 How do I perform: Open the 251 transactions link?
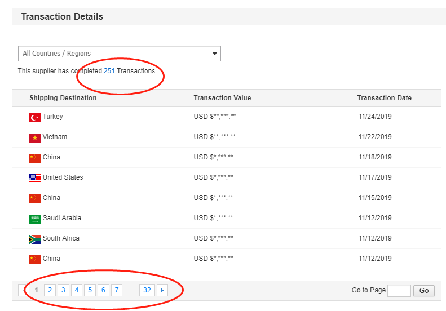click(109, 71)
